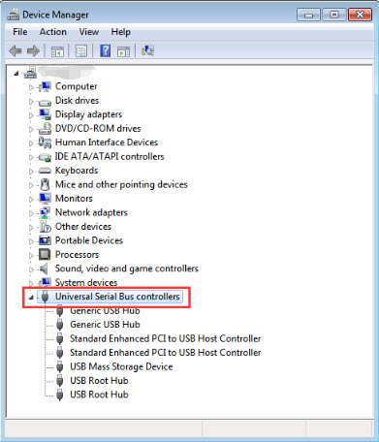Expand the Other devices arrow

point(31,228)
